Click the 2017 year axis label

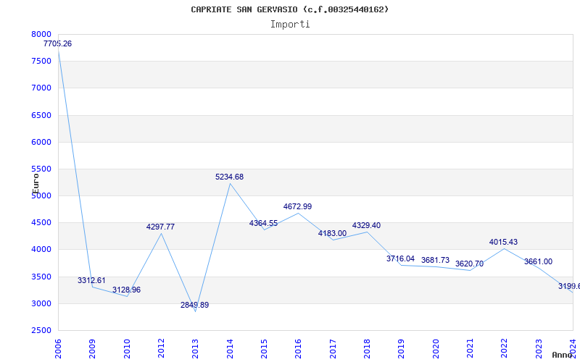[333, 349]
